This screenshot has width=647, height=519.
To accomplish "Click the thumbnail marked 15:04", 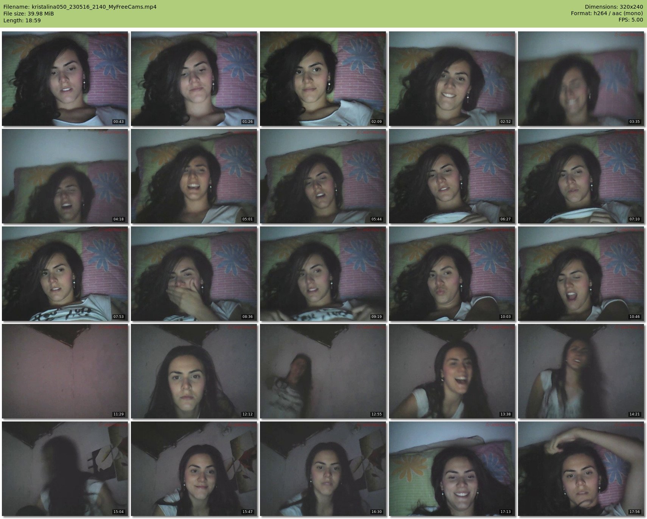I will (x=65, y=469).
